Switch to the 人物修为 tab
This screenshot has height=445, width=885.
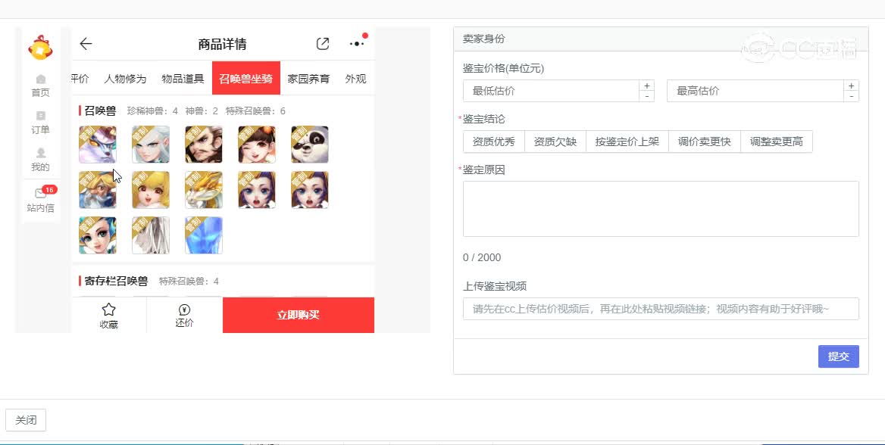pyautogui.click(x=125, y=79)
